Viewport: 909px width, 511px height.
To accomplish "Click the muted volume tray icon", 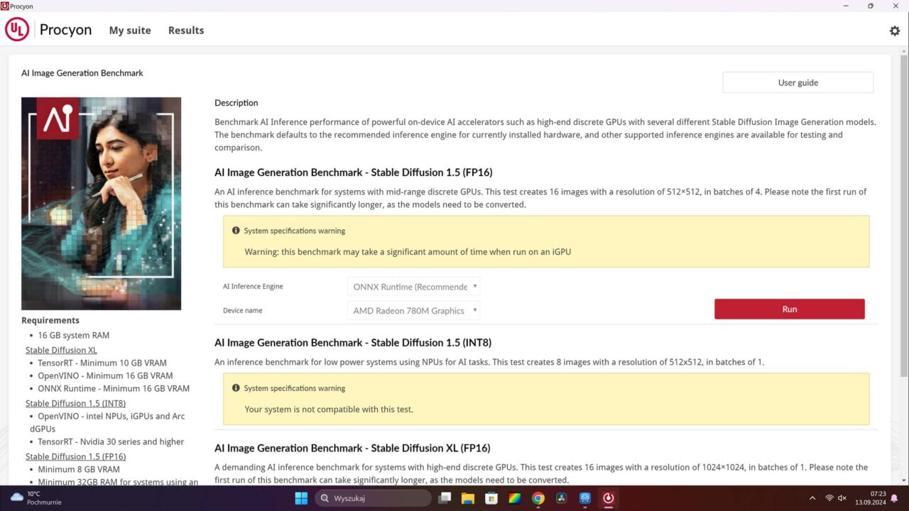I will tap(842, 498).
